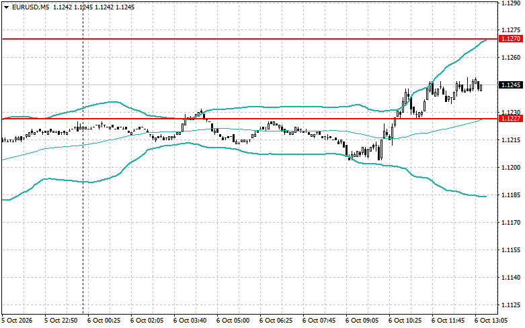Viewport: 525px width, 328px height.
Task: Click the 1.1260 price axis label
Action: coord(511,58)
